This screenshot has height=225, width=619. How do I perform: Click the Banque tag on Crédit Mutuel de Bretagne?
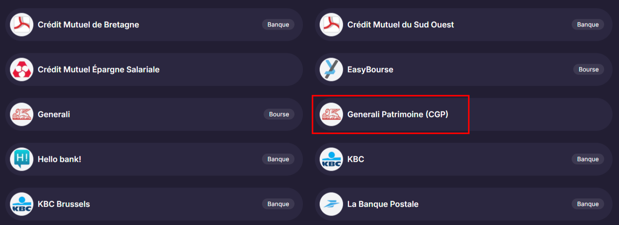click(x=278, y=25)
